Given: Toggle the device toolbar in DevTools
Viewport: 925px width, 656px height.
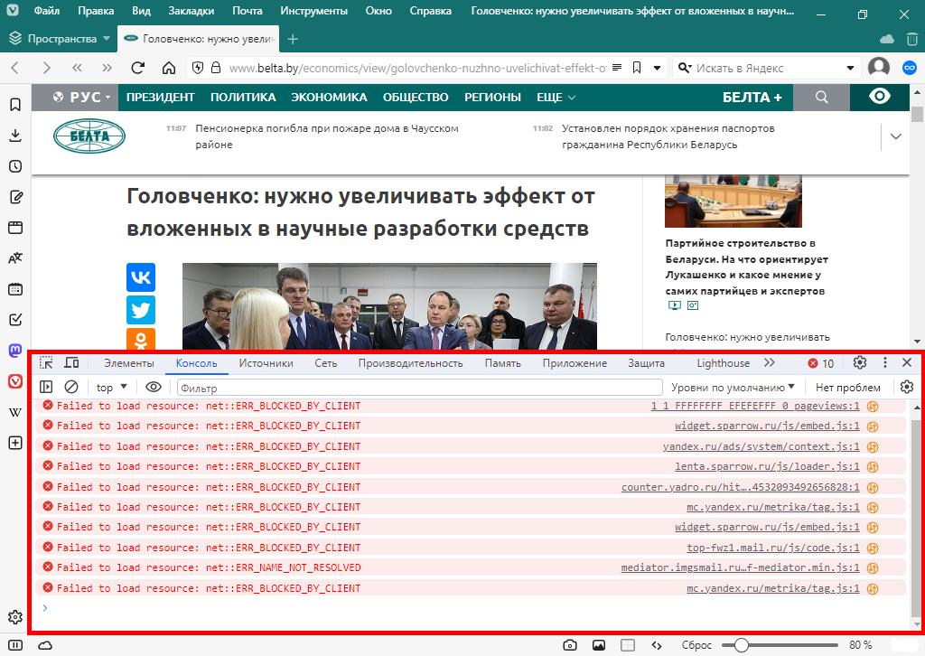Looking at the screenshot, I should pyautogui.click(x=71, y=363).
